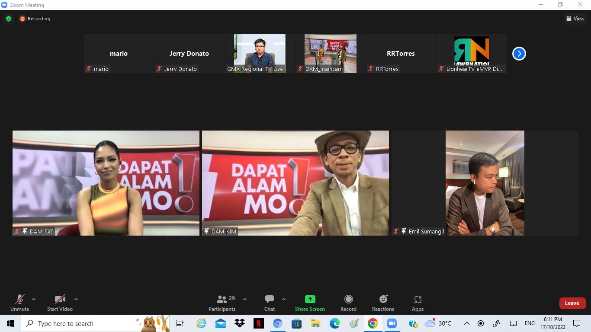Click the DAM_KIM pinned video
Viewport: 591px width, 332px height.
(295, 183)
